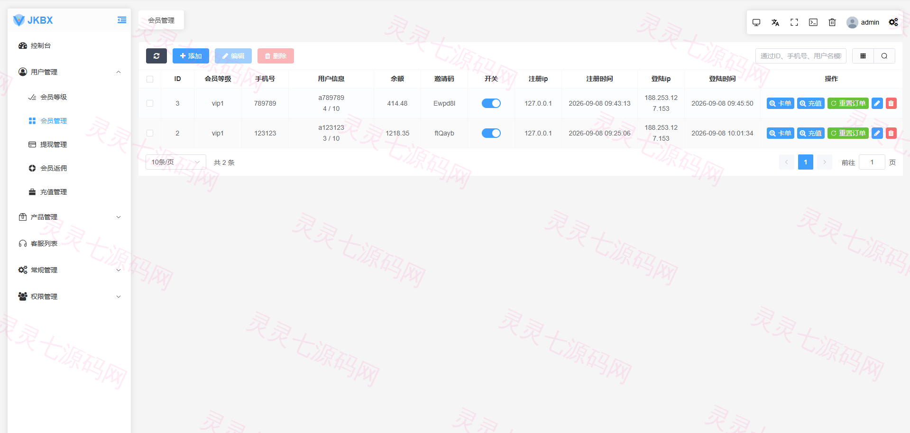The height and width of the screenshot is (433, 910).
Task: Open the language translation icon
Action: point(775,22)
